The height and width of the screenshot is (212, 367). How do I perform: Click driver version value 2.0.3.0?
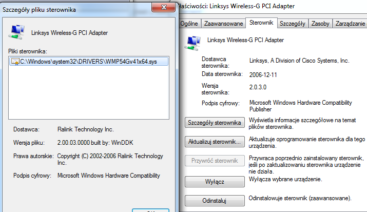pos(258,87)
